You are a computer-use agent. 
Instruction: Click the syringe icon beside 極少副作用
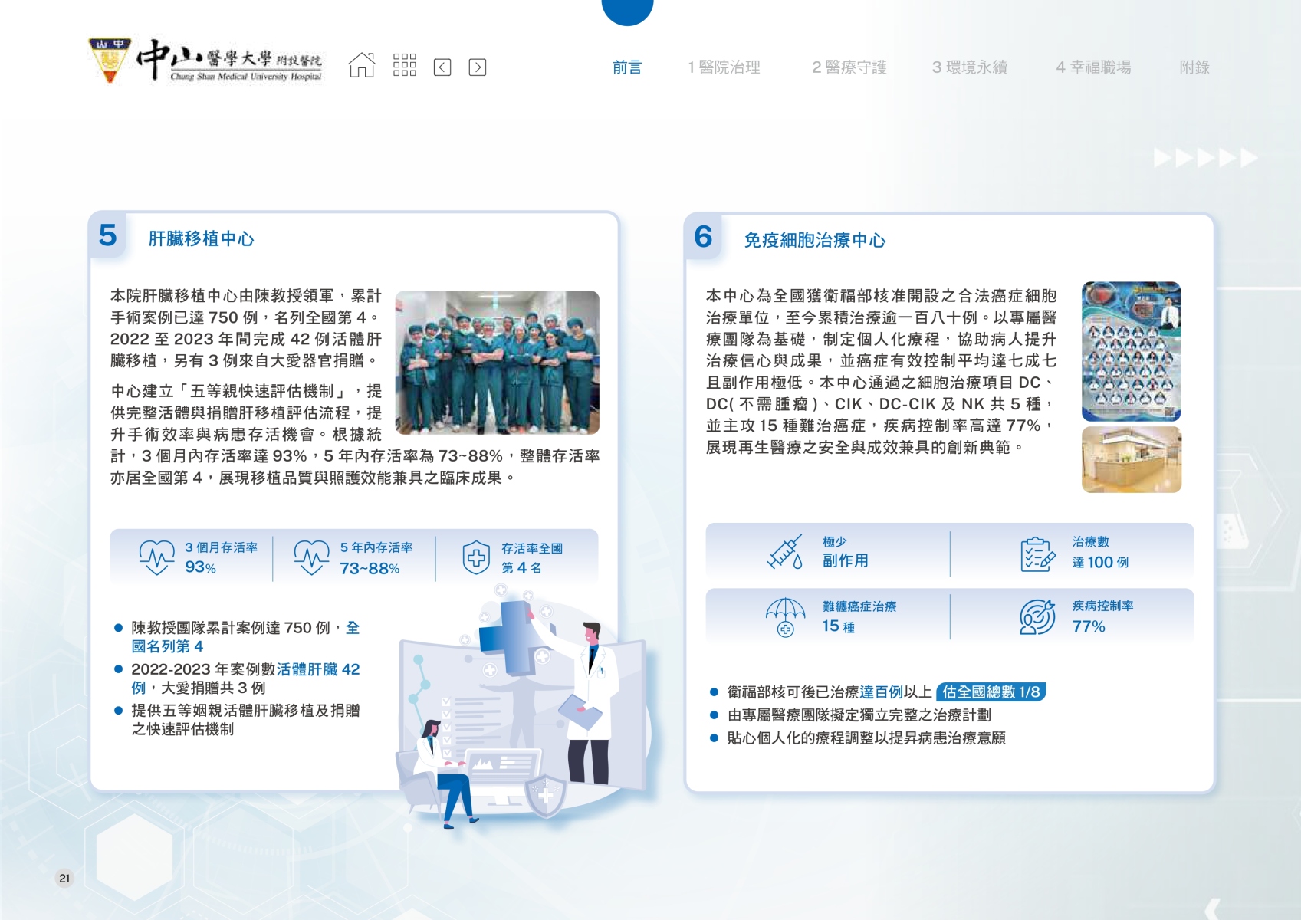[785, 552]
